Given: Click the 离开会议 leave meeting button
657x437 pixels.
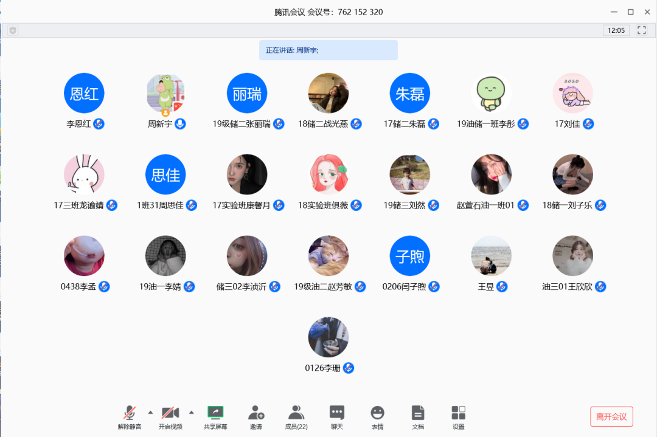Looking at the screenshot, I should pyautogui.click(x=611, y=416).
